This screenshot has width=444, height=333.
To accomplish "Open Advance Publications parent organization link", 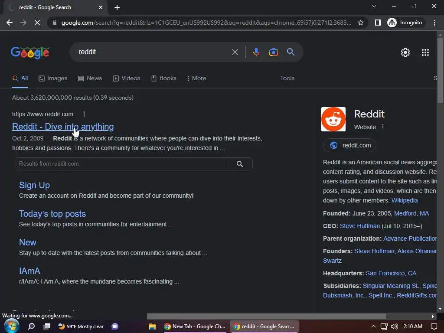I will coord(410,238).
